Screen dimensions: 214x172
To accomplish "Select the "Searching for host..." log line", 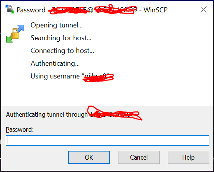I will click(61, 38).
